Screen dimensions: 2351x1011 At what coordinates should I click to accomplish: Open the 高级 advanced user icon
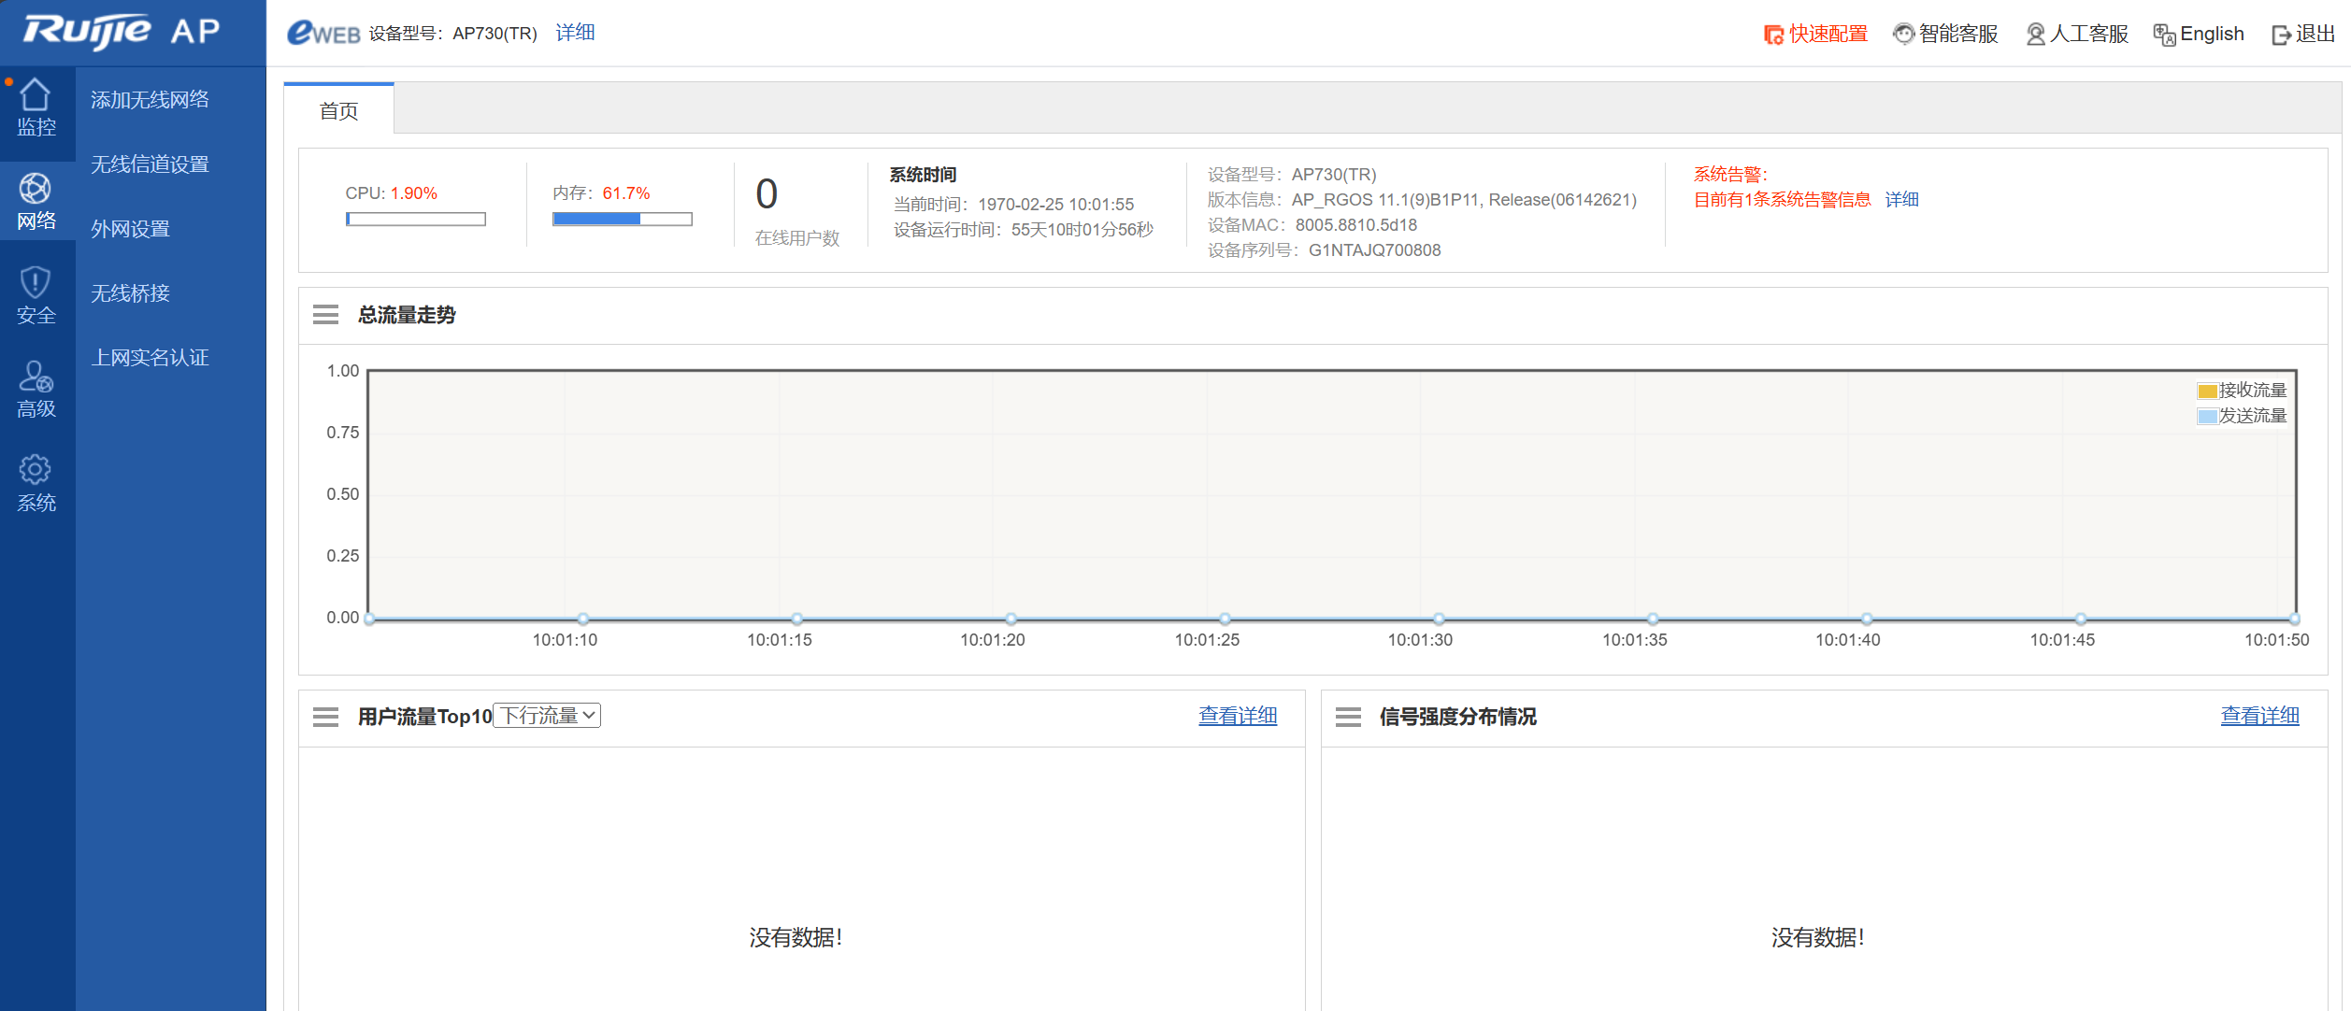click(x=36, y=377)
